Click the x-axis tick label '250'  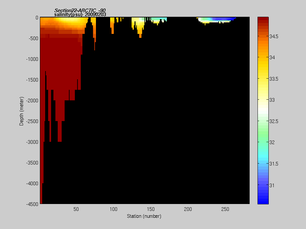pos(225,209)
